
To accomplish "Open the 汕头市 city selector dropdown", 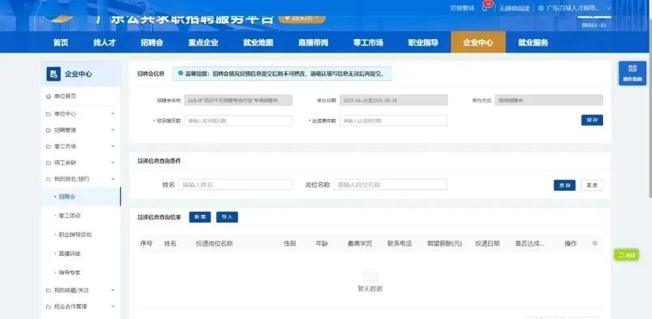I will point(302,18).
